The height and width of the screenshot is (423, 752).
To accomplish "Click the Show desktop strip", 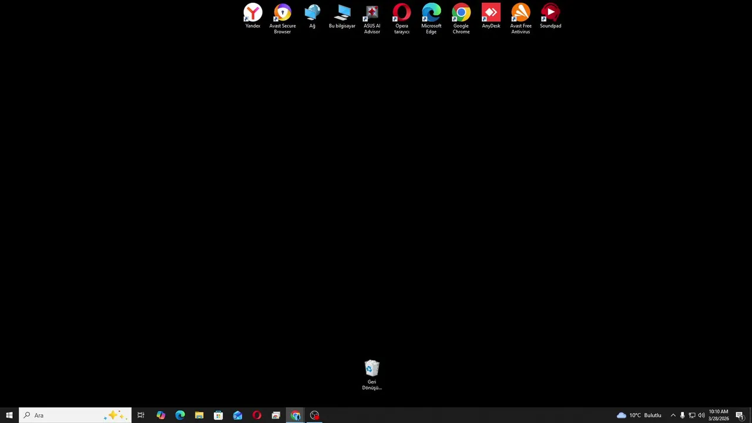I will tap(750, 415).
